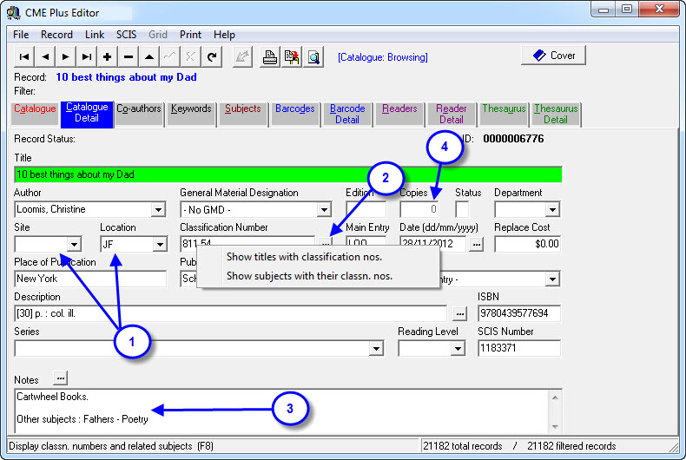Click the refresh record arrow icon

click(x=212, y=57)
